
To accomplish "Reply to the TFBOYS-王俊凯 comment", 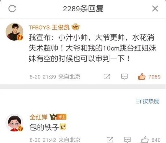I will tap(124, 76).
